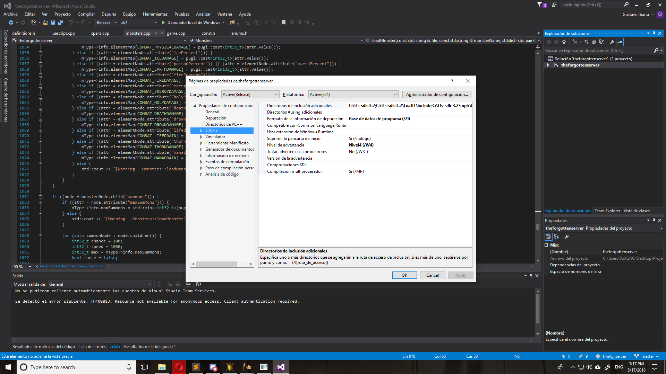Screen dimensions: 666x374
Task: Switch to the game.cpp tab
Action: tap(176, 33)
